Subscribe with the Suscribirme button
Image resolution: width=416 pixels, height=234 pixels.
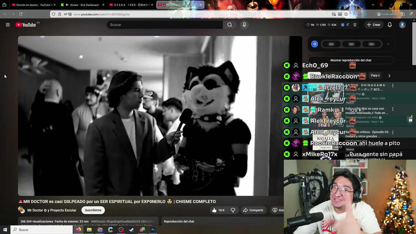coord(93,210)
